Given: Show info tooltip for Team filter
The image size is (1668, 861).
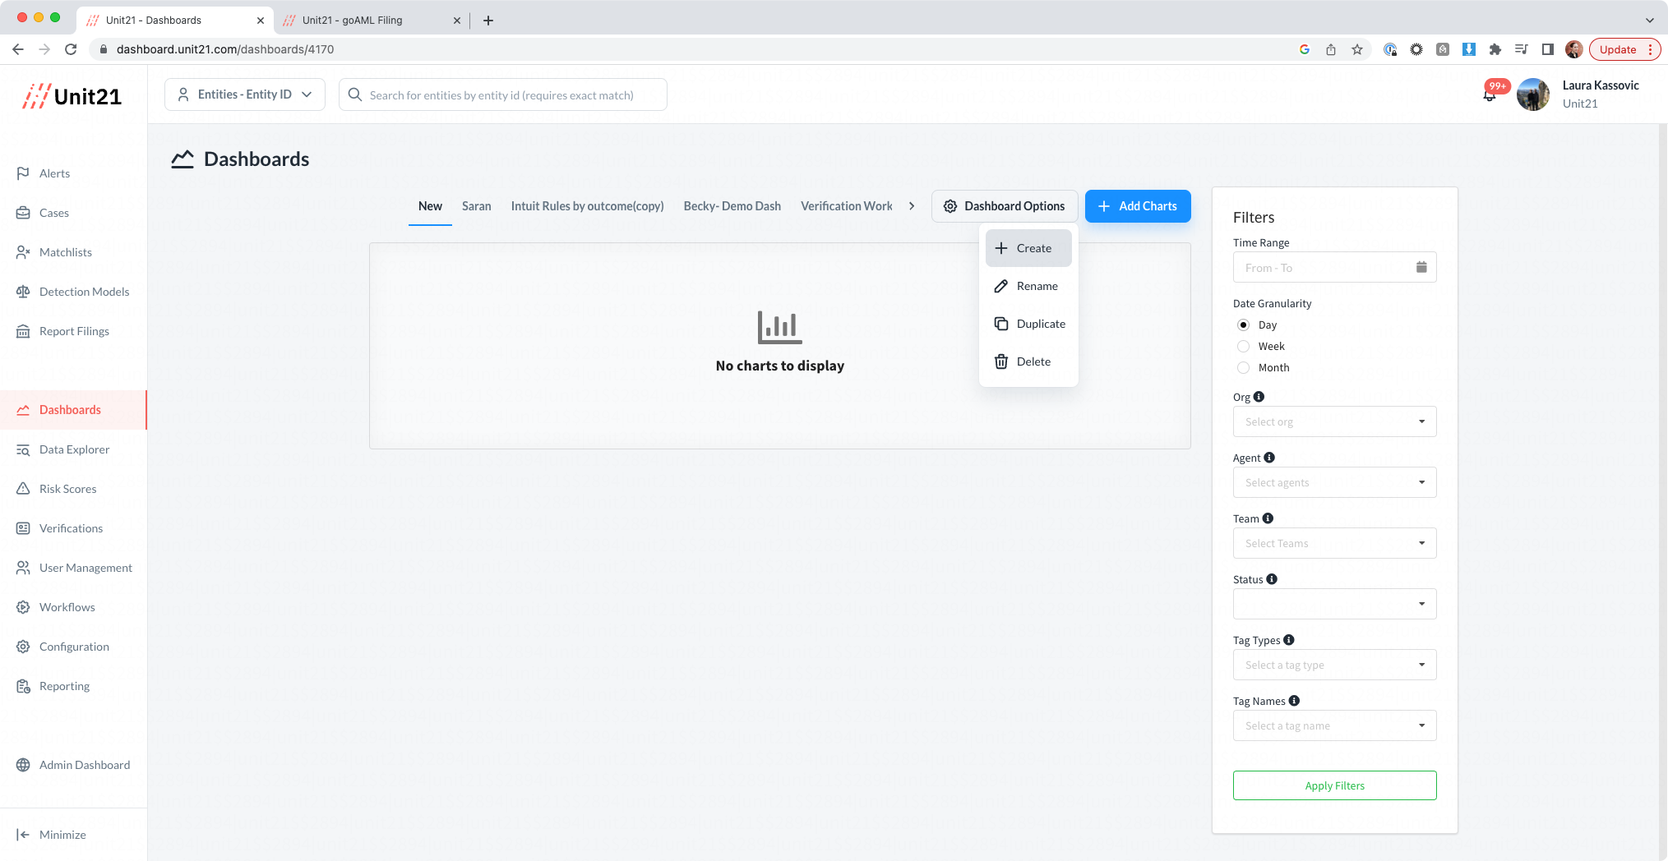Looking at the screenshot, I should pyautogui.click(x=1268, y=518).
